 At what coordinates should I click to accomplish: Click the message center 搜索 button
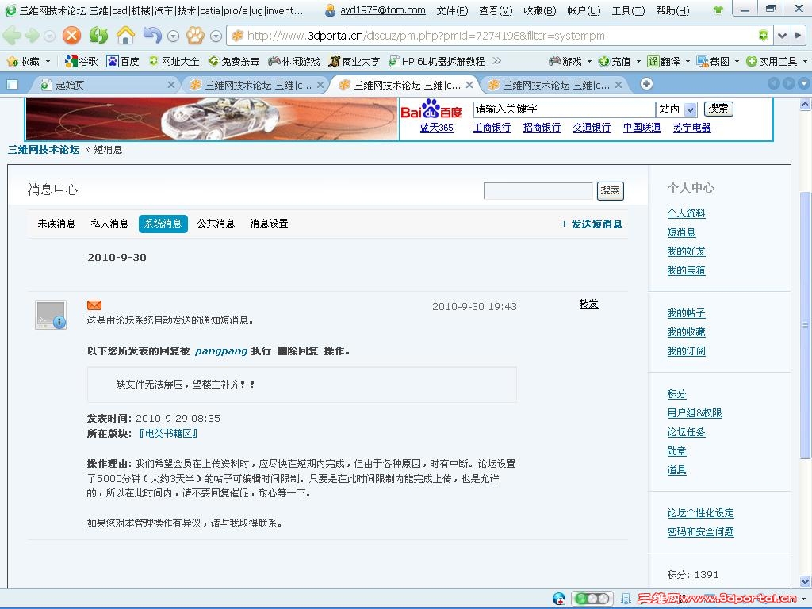point(610,190)
